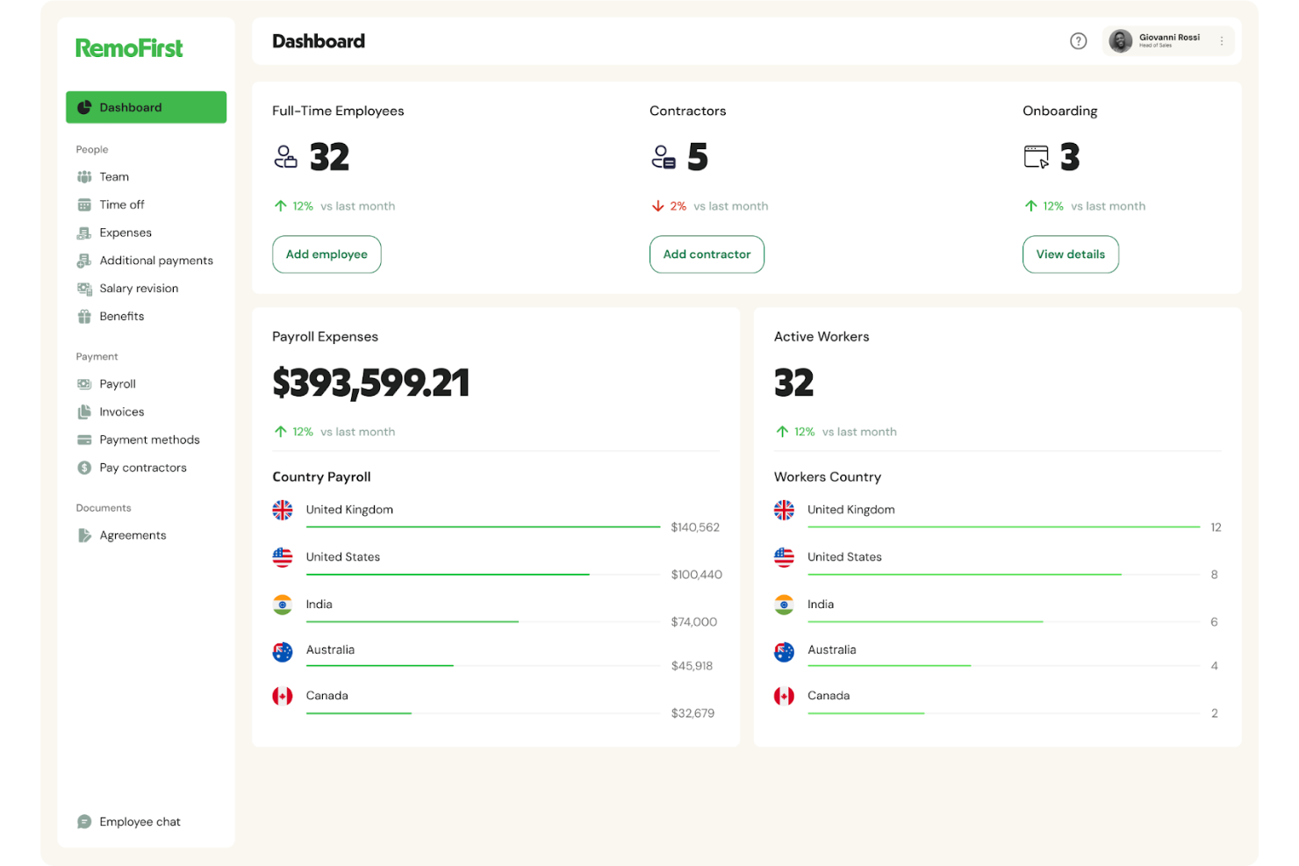Open the Time off section icon
Viewport: 1299px width, 866px height.
(x=84, y=204)
